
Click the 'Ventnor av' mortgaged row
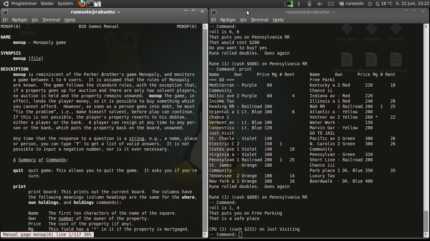pyautogui.click(x=353, y=117)
